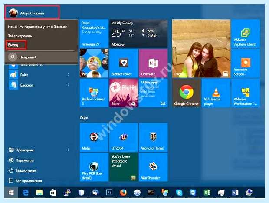
Task: Open File Explorer from the taskbar
Action: pyautogui.click(x=39, y=193)
